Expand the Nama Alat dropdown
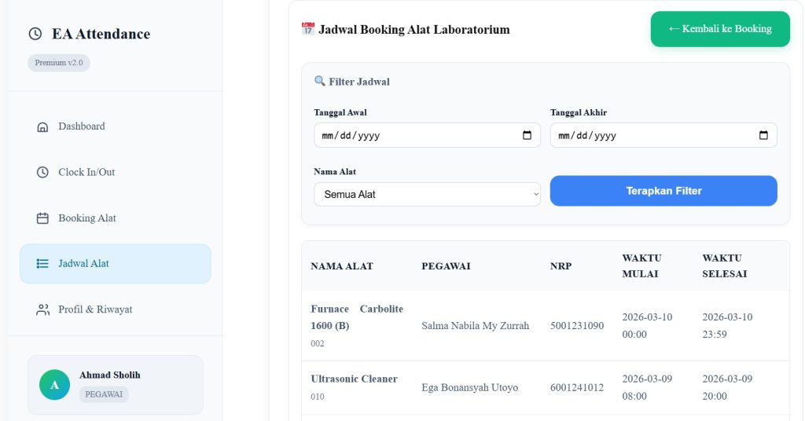Viewport: 805px width, 421px height. pos(427,194)
